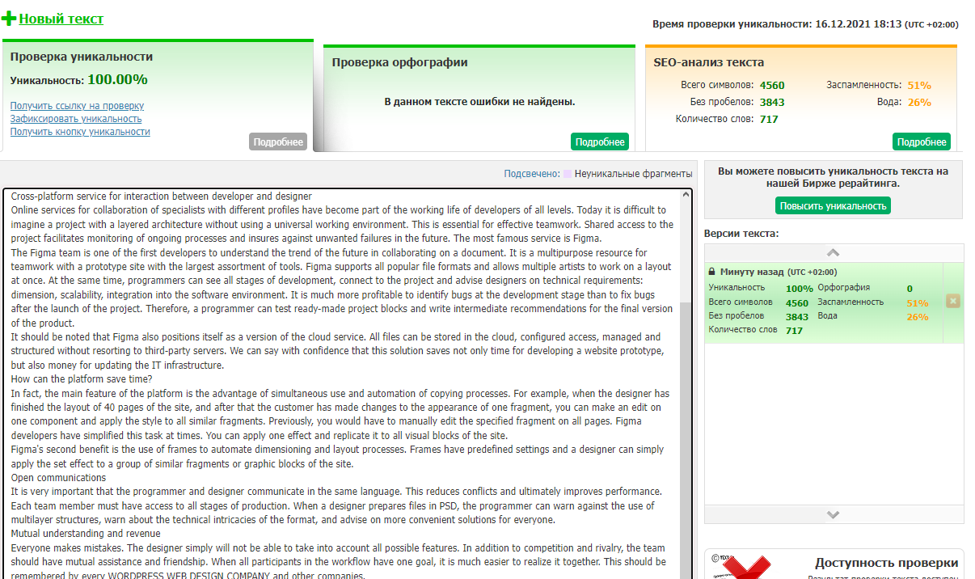Click the green plus icon beside Новый текст

[x=9, y=19]
